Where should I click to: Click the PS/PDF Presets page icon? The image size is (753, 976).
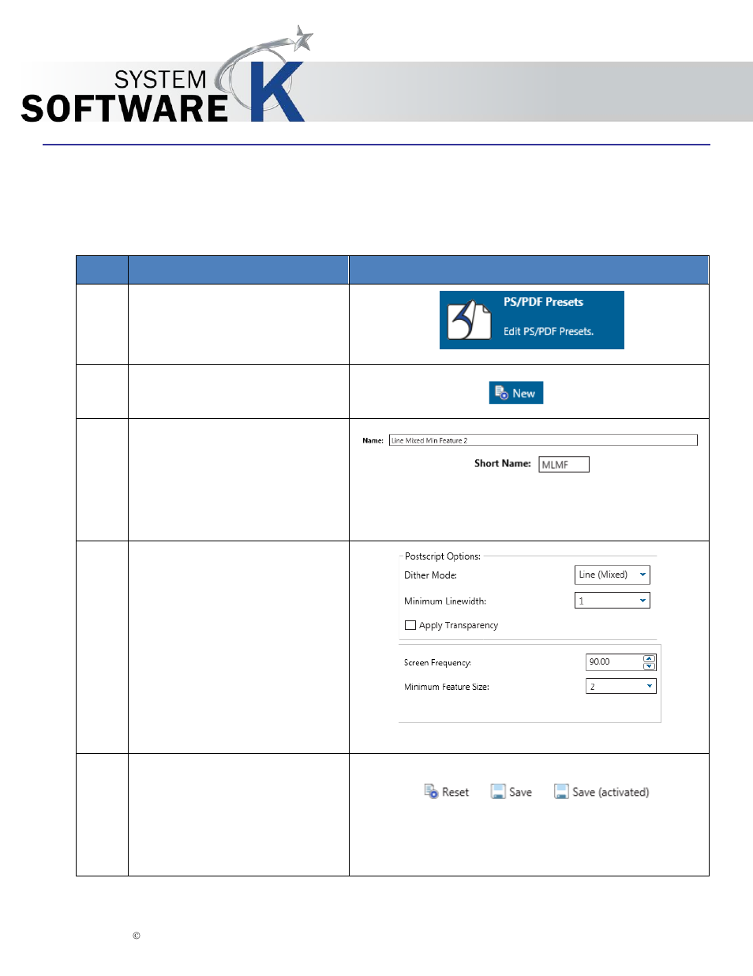click(x=469, y=320)
